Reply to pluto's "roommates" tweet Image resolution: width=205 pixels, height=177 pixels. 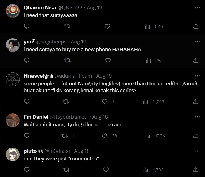click(x=27, y=170)
